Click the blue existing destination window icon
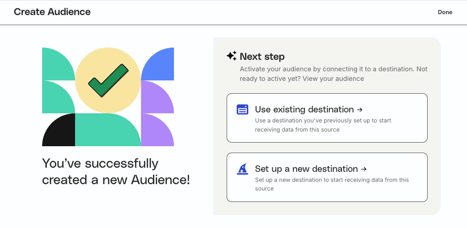This screenshot has height=228, width=467. coord(242,109)
